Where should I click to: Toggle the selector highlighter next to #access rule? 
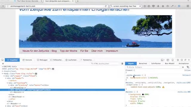point(135,92)
